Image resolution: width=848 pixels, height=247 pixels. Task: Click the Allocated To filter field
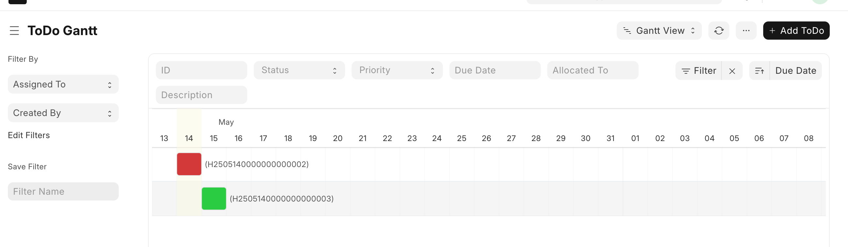(593, 70)
